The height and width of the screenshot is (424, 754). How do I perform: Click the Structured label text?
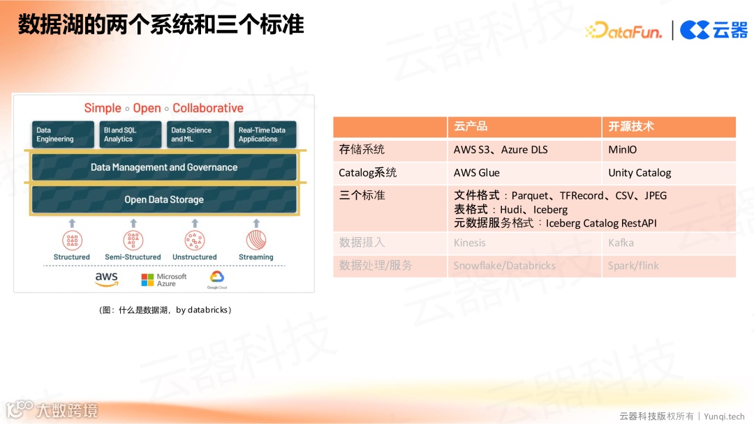(x=72, y=257)
